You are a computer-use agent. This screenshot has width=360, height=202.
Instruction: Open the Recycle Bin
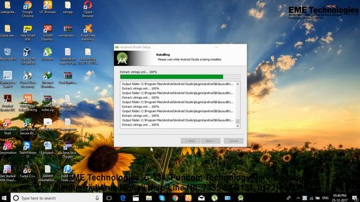8,54
